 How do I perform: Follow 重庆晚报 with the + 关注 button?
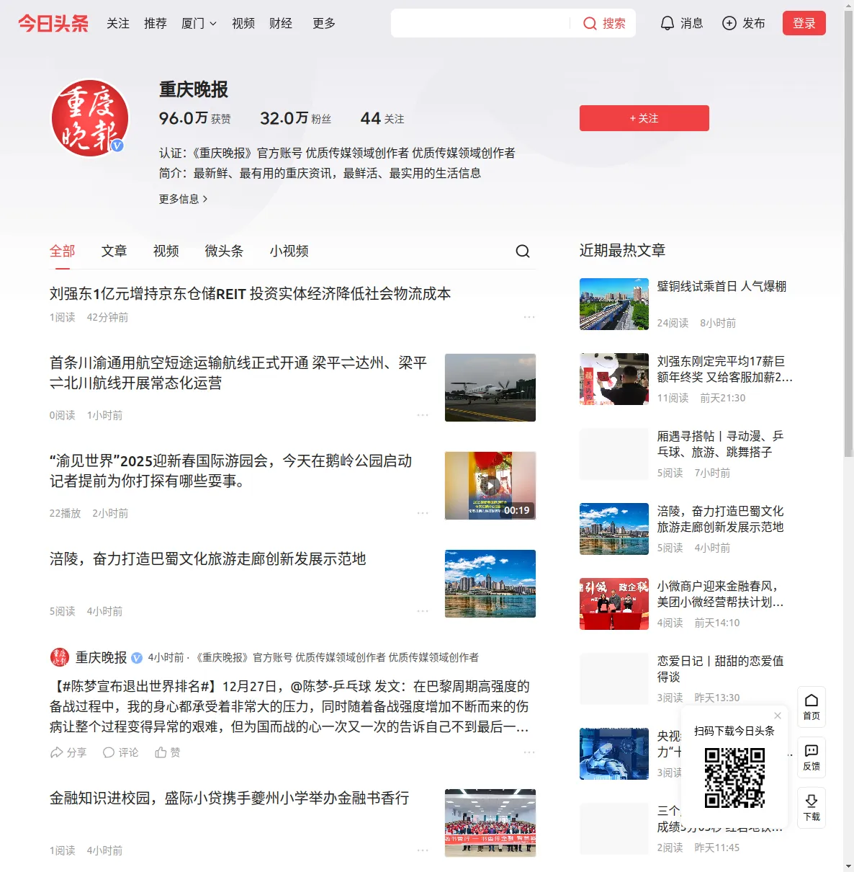[644, 118]
